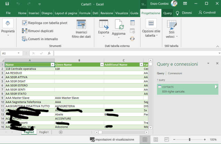Open the Formule ribbon tab
Image resolution: width=221 pixels, height=144 pixels.
(x=85, y=13)
